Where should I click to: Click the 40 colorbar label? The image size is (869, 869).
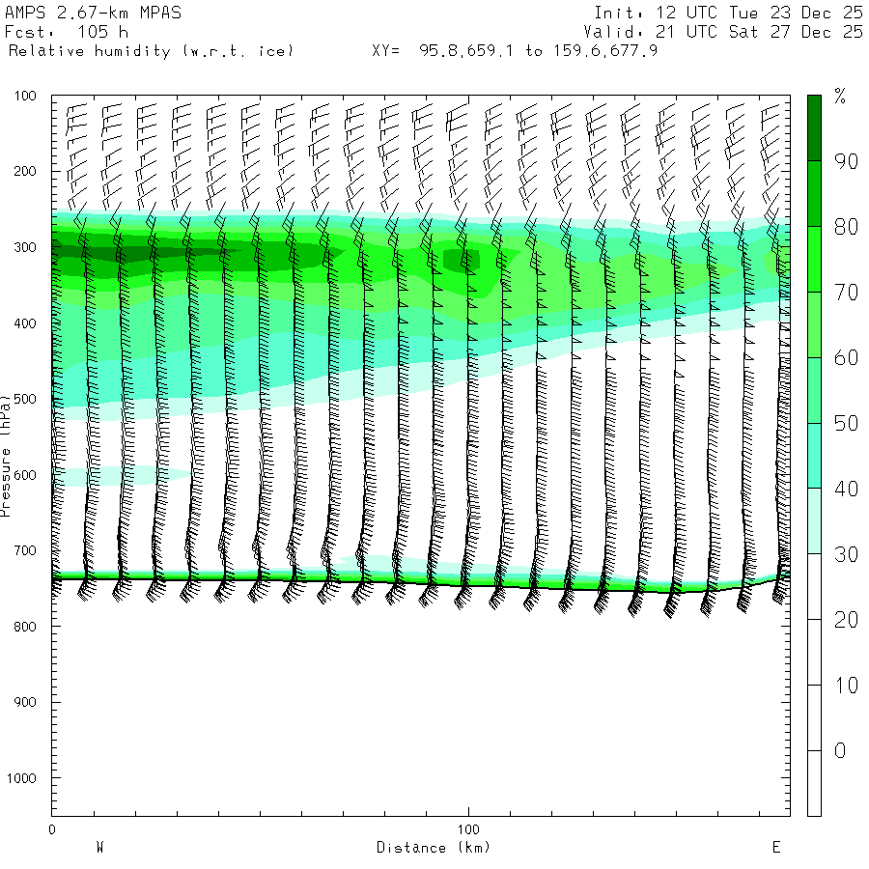click(x=846, y=489)
